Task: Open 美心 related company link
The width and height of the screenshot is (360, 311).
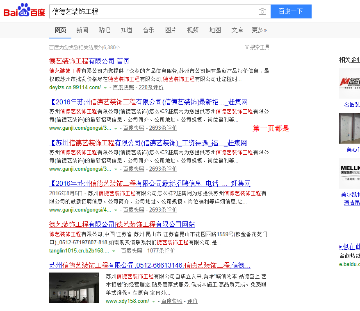Action: click(x=353, y=150)
